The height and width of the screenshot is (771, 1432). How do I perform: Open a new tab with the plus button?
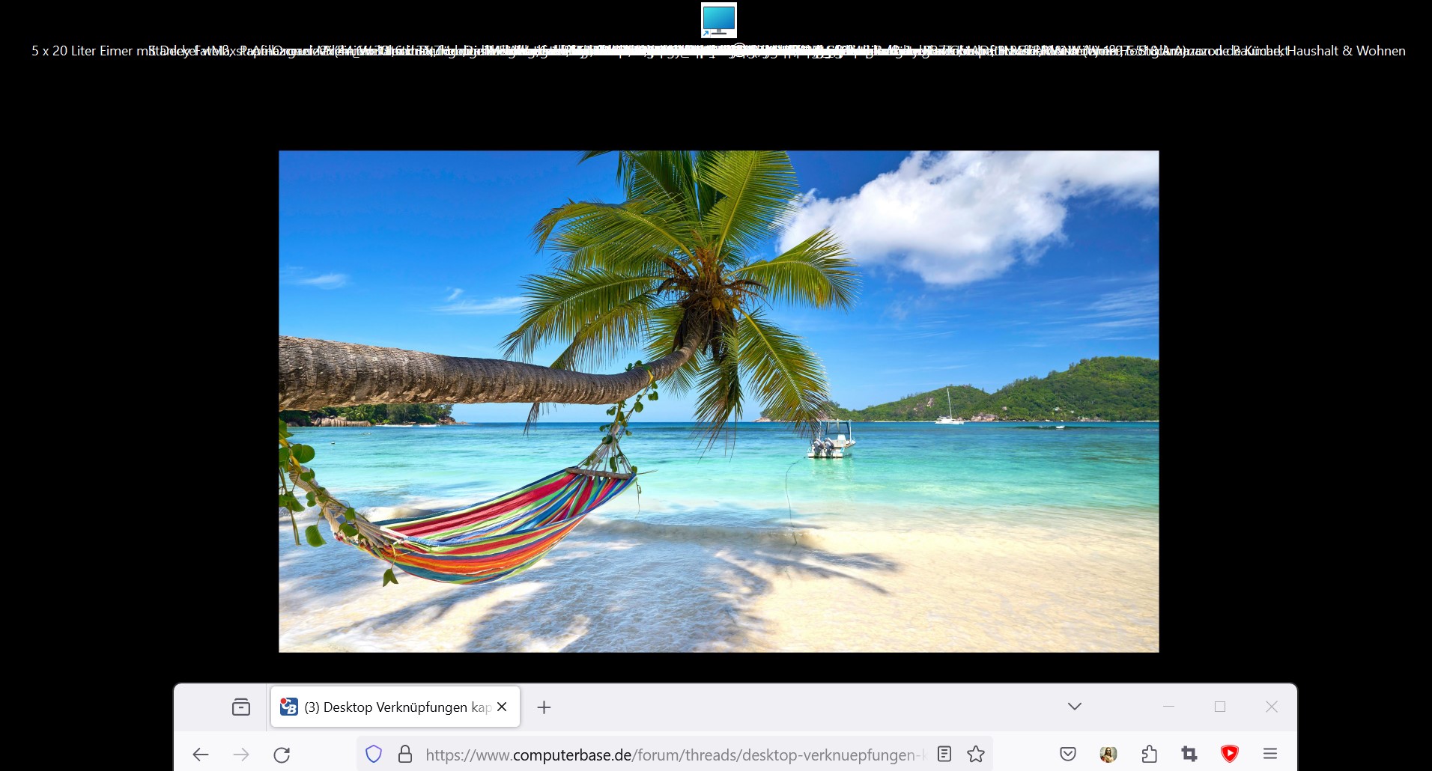544,707
